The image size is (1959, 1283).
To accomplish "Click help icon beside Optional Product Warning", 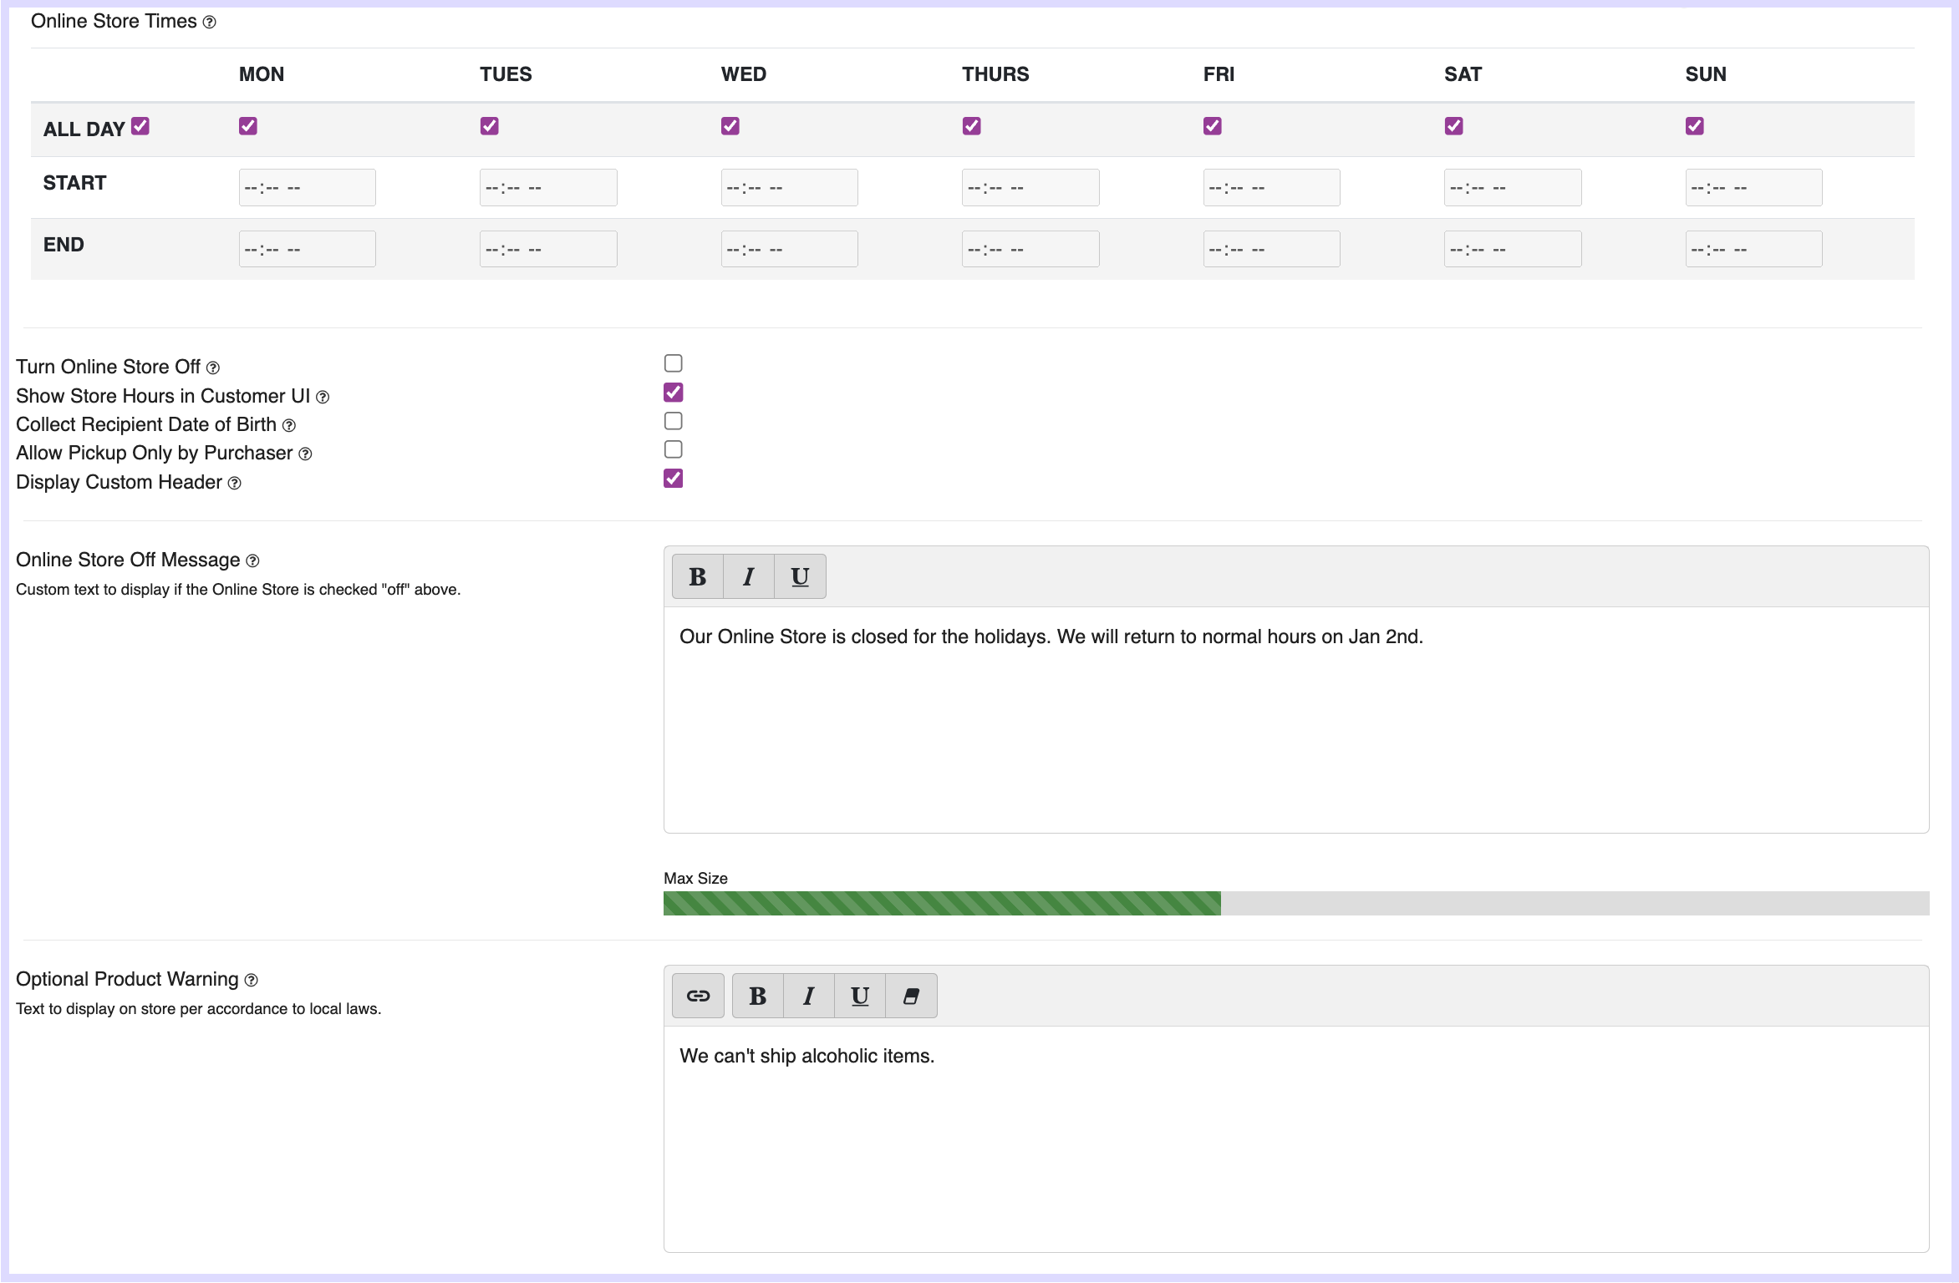I will pyautogui.click(x=252, y=981).
